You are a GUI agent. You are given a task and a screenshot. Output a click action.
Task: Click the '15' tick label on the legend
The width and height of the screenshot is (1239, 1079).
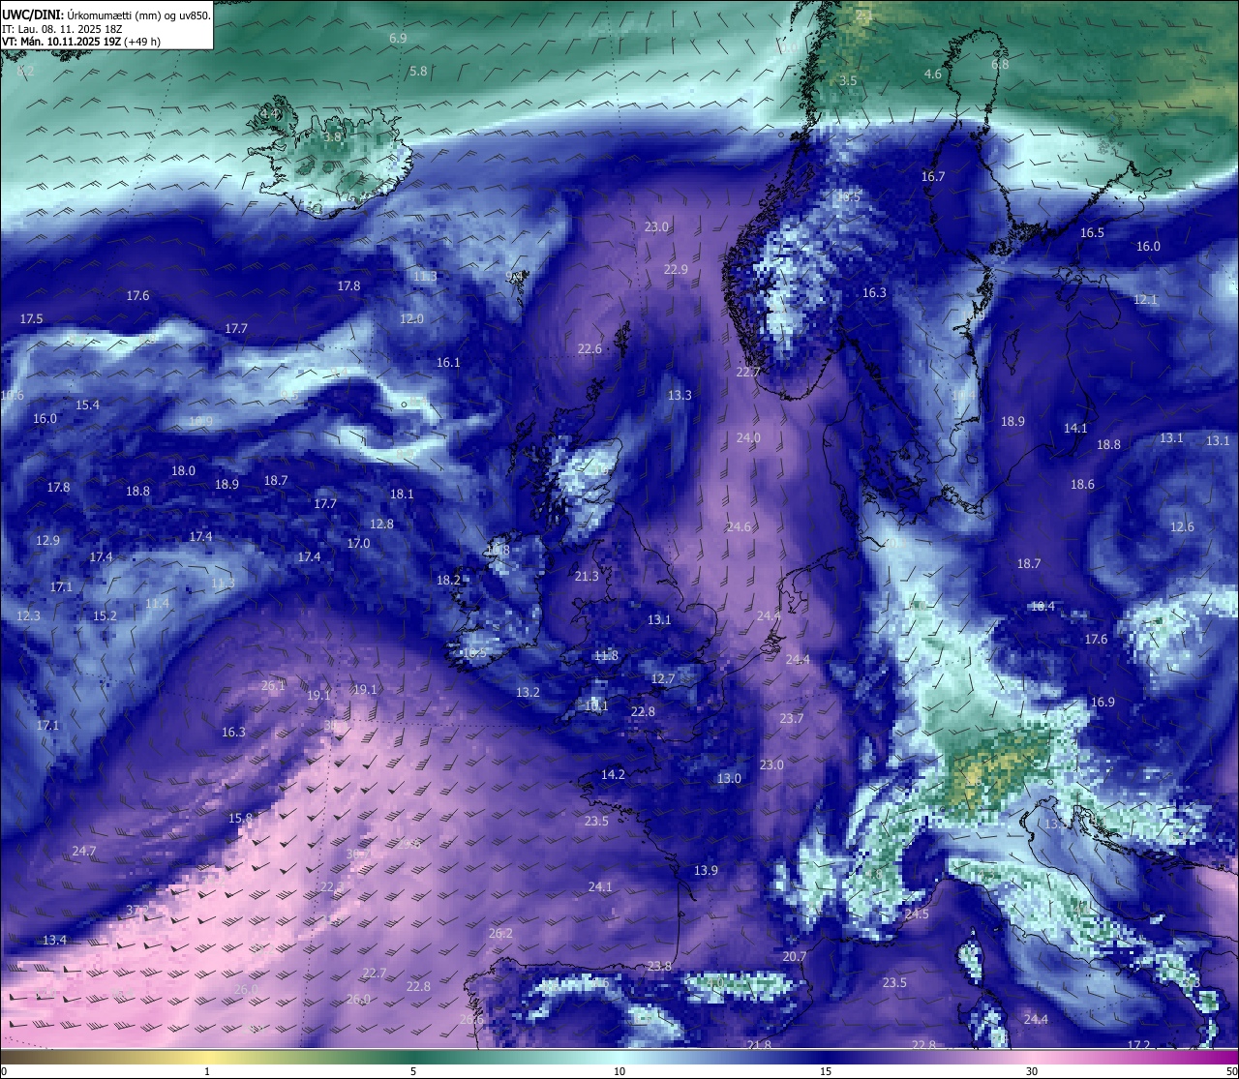[x=826, y=1071]
